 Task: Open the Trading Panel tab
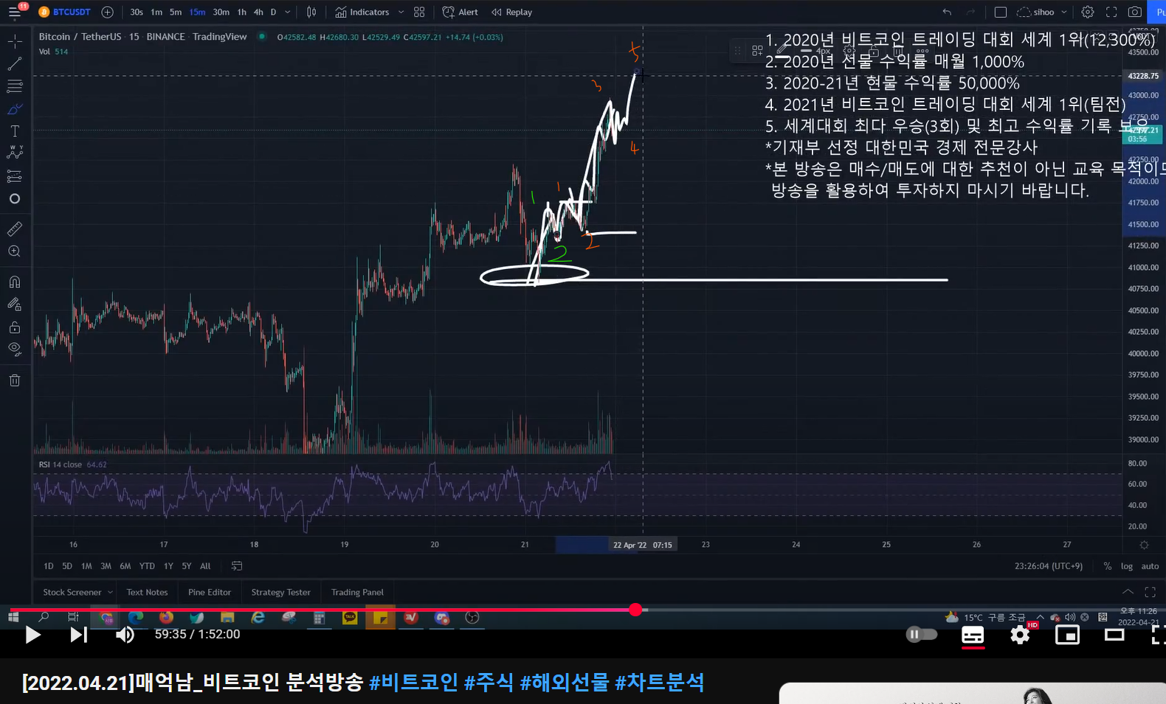coord(357,593)
